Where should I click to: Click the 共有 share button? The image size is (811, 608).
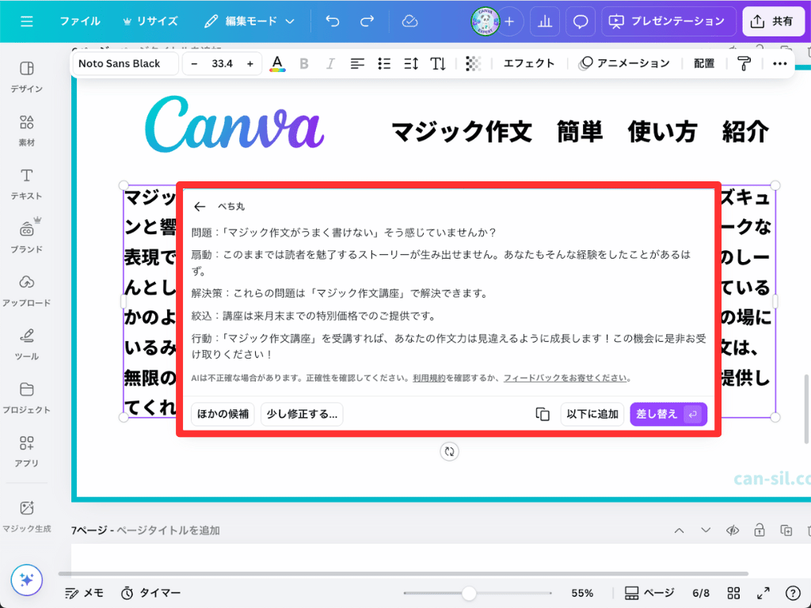pyautogui.click(x=773, y=21)
